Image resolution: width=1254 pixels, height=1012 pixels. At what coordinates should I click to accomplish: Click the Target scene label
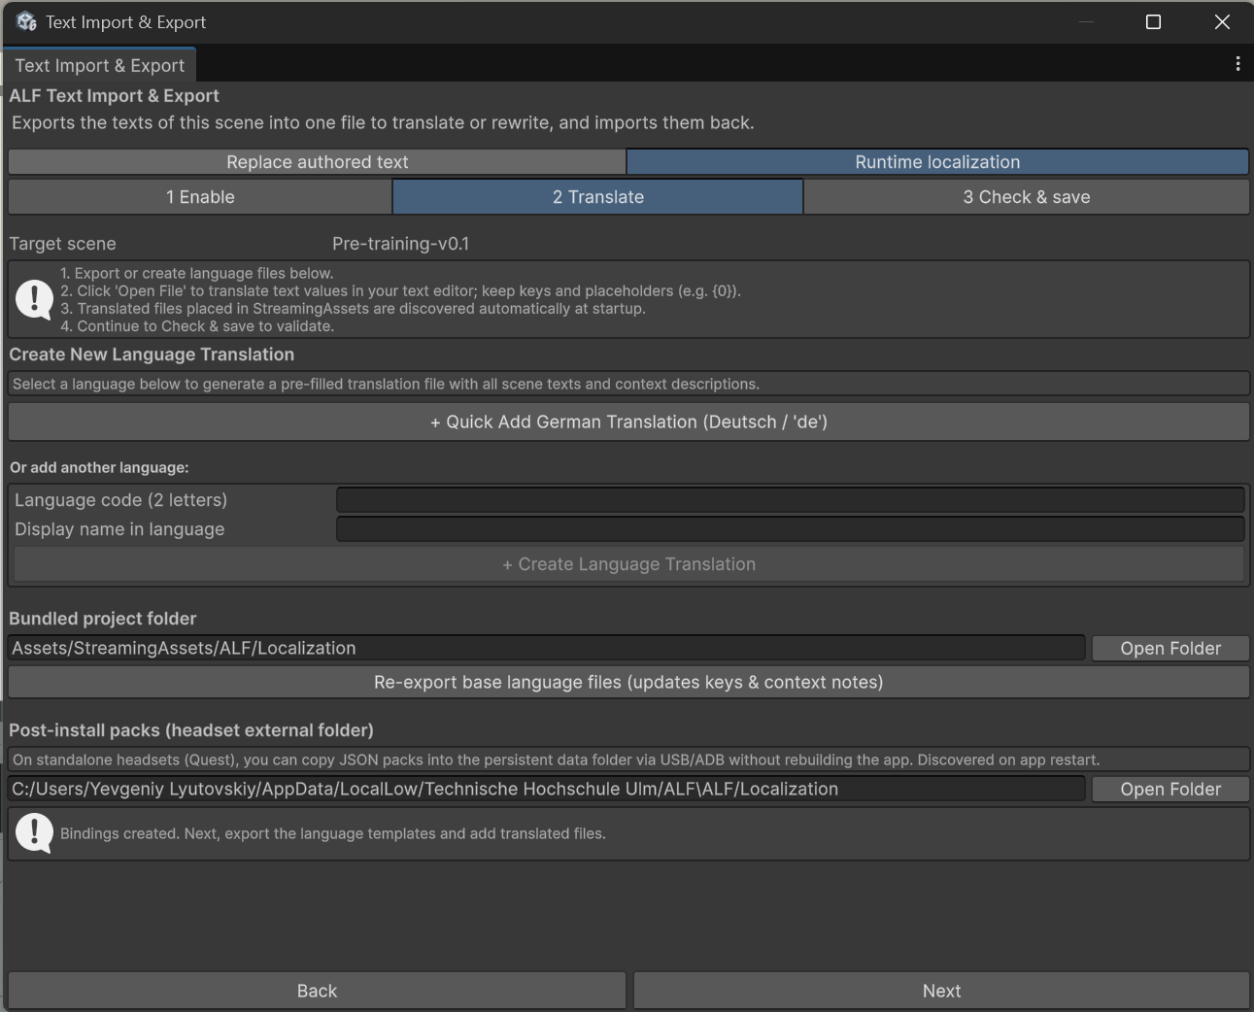[62, 244]
